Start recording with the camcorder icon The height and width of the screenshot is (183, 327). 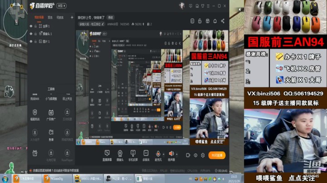188,155
